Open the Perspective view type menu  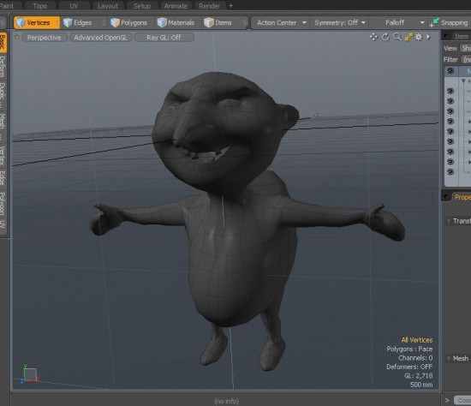click(x=45, y=38)
